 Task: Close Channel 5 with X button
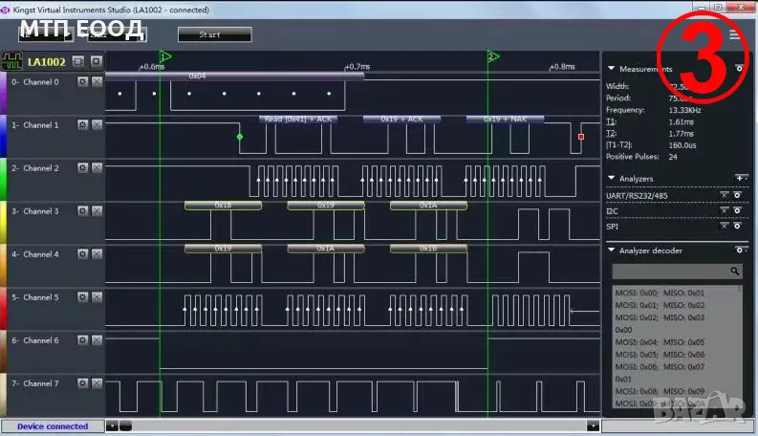click(97, 297)
